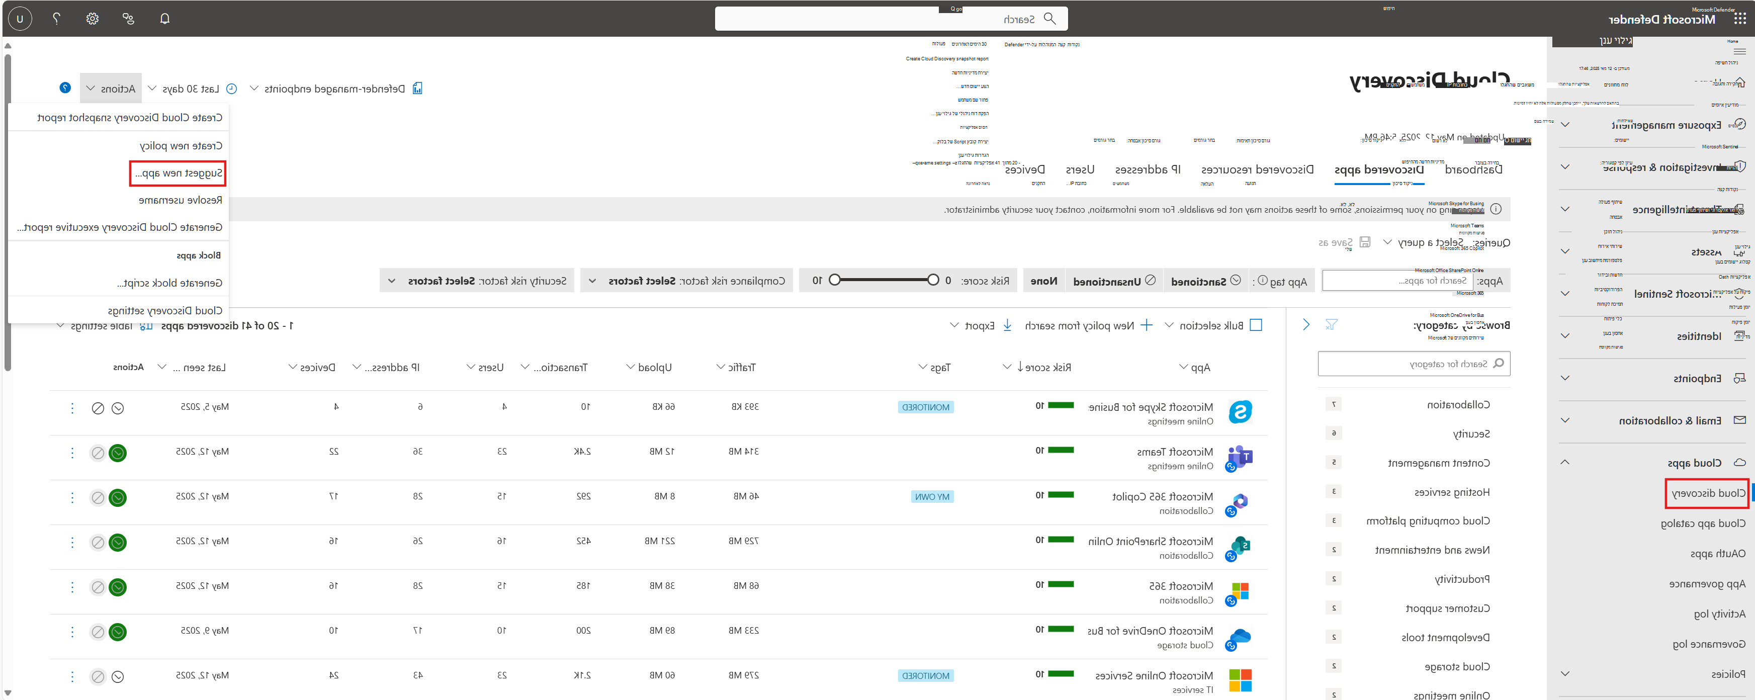This screenshot has width=1755, height=700.
Task: Switch to the IP addresses tab
Action: coord(1148,169)
